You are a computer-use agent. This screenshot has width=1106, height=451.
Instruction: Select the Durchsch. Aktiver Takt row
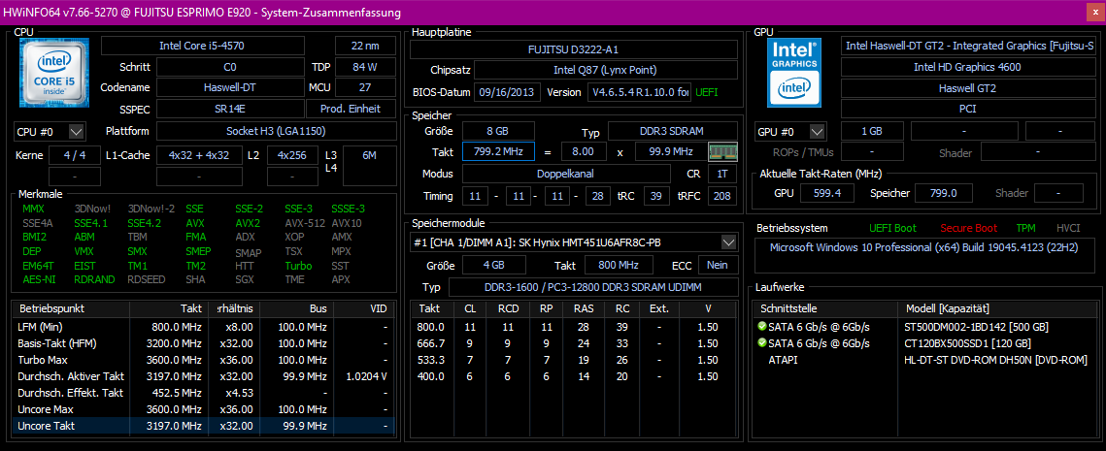[203, 376]
